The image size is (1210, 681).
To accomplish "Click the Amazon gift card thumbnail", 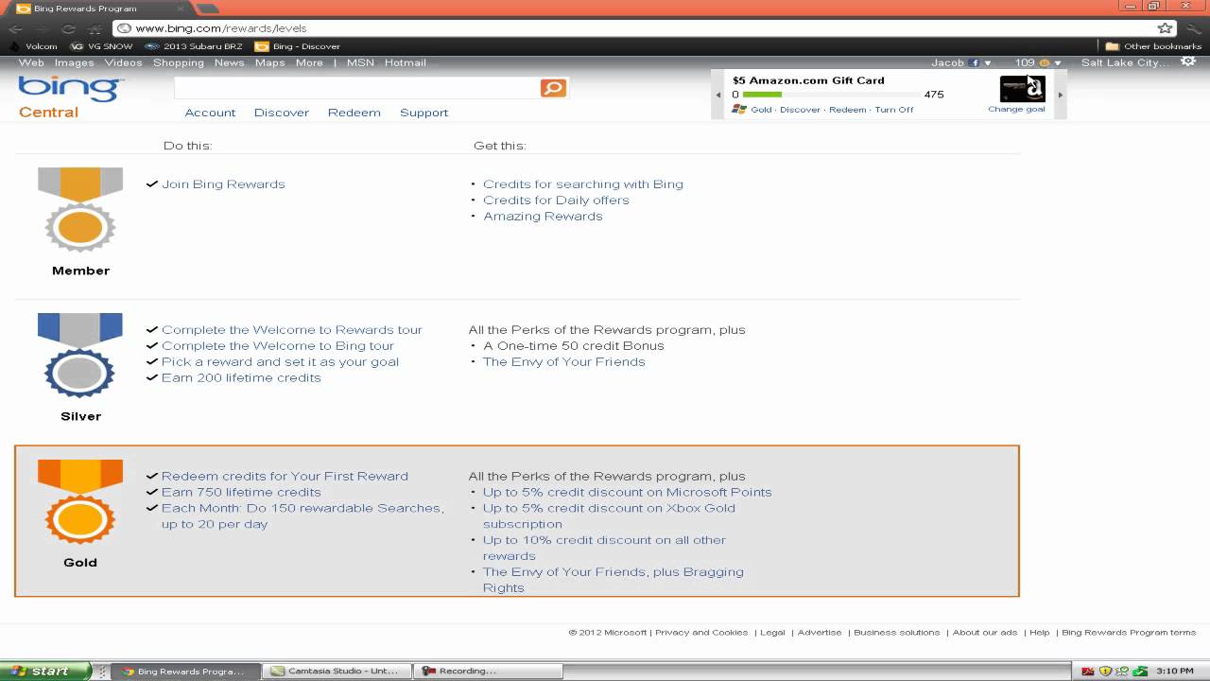I will 1023,89.
